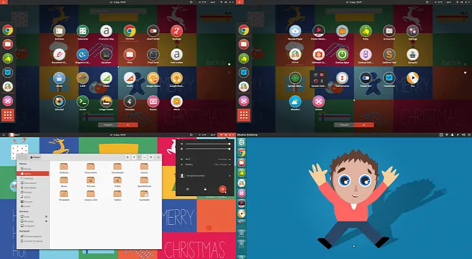The height and width of the screenshot is (259, 472).
Task: Launch Startup Disk Creator icon
Action: (x=366, y=54)
